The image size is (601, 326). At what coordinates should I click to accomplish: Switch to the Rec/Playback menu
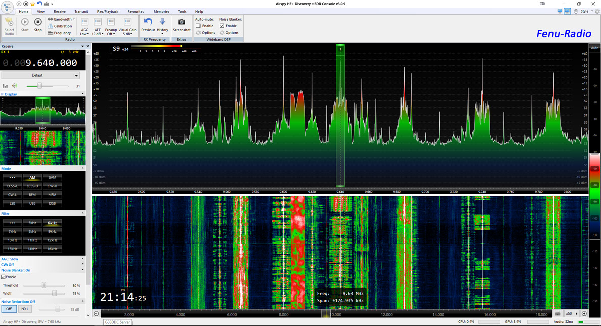point(108,11)
